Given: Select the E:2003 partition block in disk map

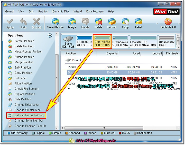Looking at the screenshot, I should pos(84,42).
